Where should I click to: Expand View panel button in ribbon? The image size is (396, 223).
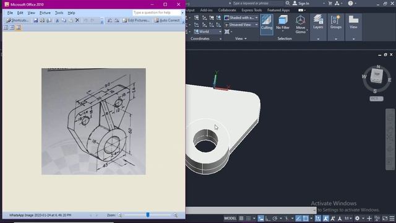(x=353, y=27)
